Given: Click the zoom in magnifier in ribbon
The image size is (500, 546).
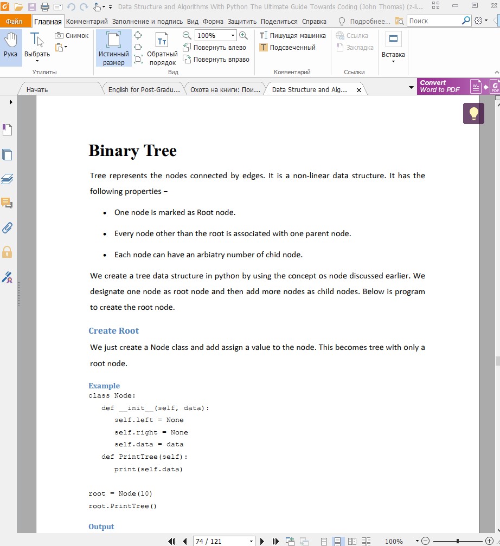Looking at the screenshot, I should point(243,35).
